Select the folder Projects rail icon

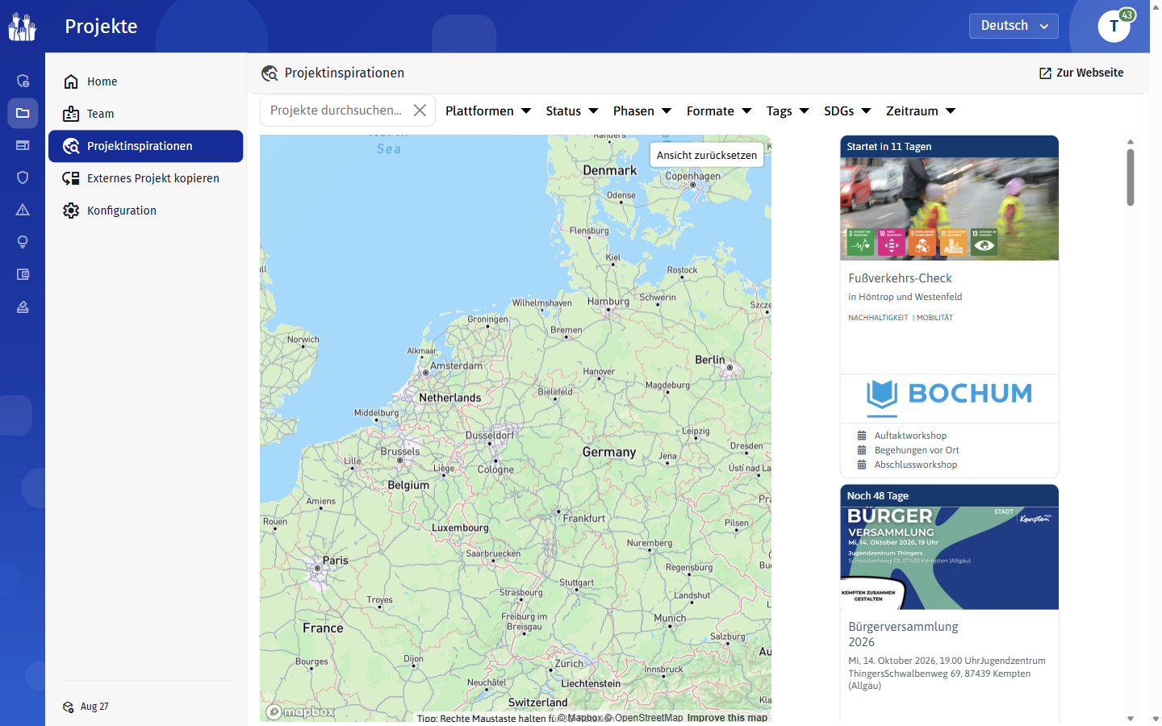23,113
